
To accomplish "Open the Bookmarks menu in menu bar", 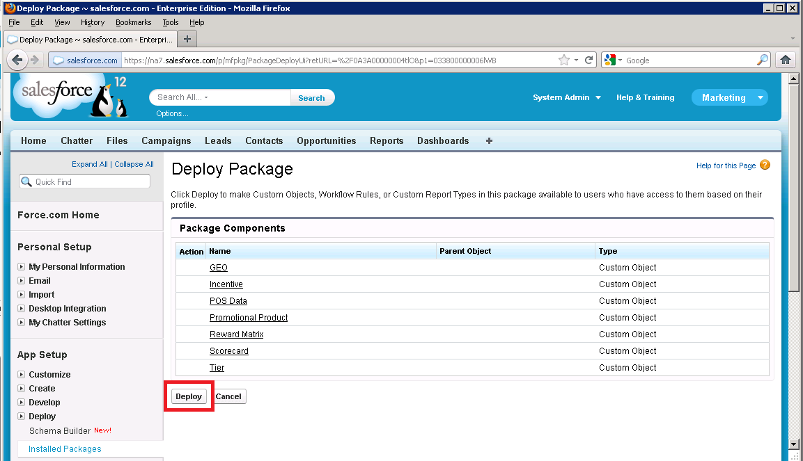I will pos(133,22).
